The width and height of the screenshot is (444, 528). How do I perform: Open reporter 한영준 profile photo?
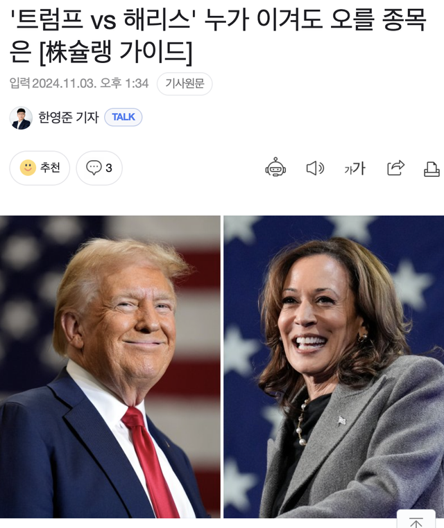point(21,118)
